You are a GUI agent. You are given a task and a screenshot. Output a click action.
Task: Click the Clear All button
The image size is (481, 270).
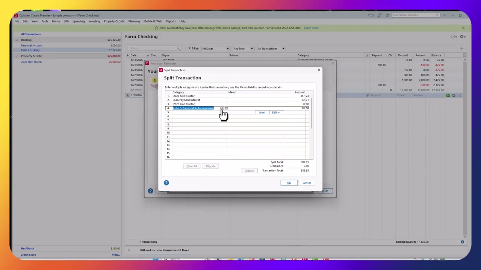(x=192, y=166)
